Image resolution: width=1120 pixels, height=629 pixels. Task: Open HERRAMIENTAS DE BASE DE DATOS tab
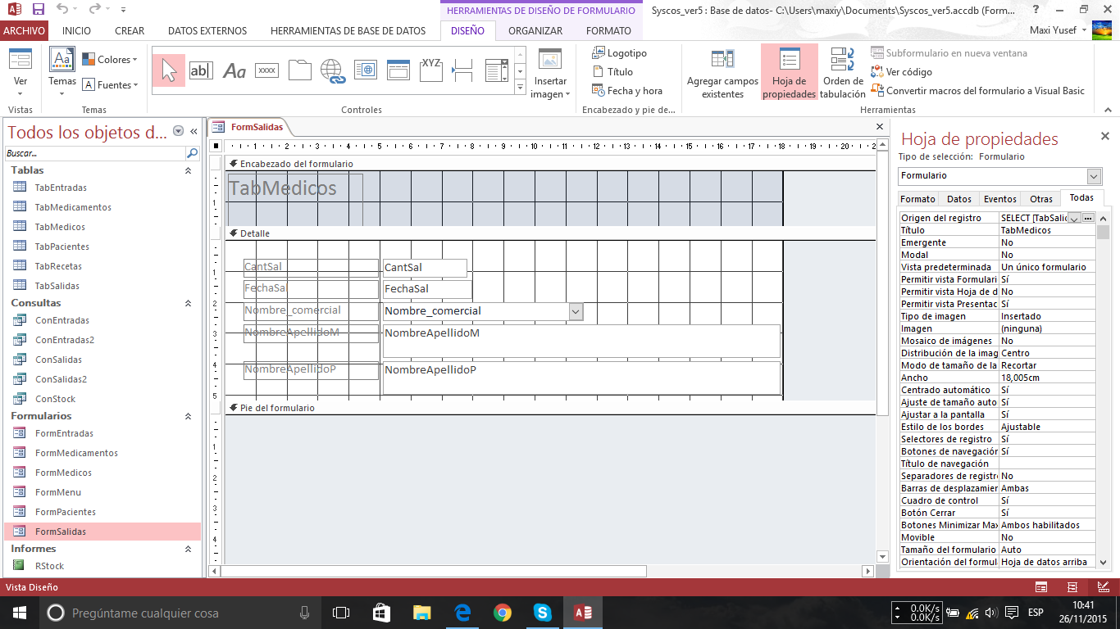pos(348,31)
